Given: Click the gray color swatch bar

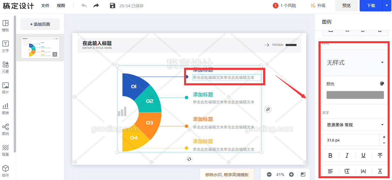Looking at the screenshot, I should click(355, 95).
